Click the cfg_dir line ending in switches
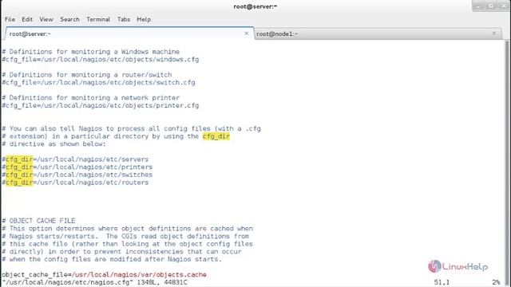The image size is (511, 287). [77, 175]
